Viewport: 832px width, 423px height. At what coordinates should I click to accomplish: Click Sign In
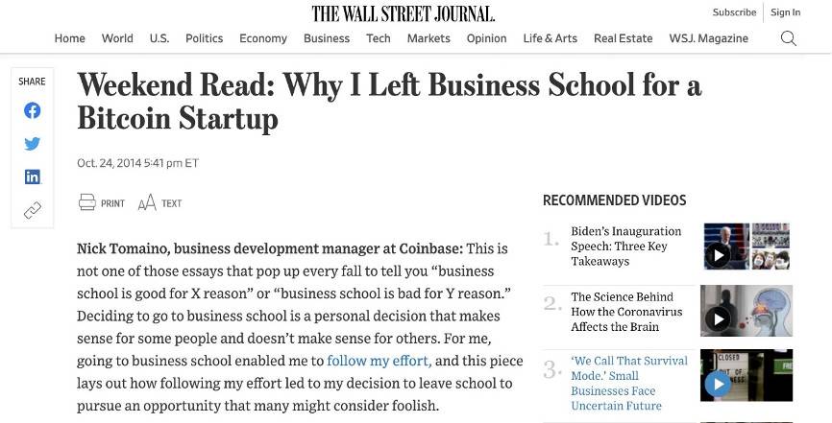pyautogui.click(x=785, y=12)
